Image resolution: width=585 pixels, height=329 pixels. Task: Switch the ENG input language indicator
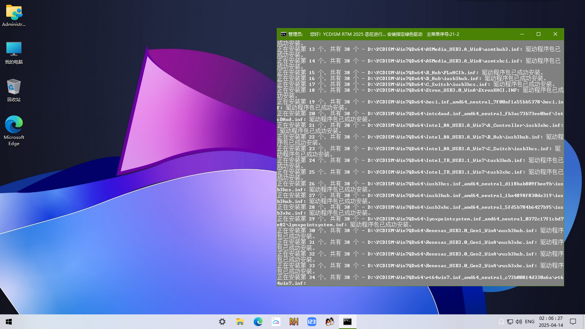[529, 322]
